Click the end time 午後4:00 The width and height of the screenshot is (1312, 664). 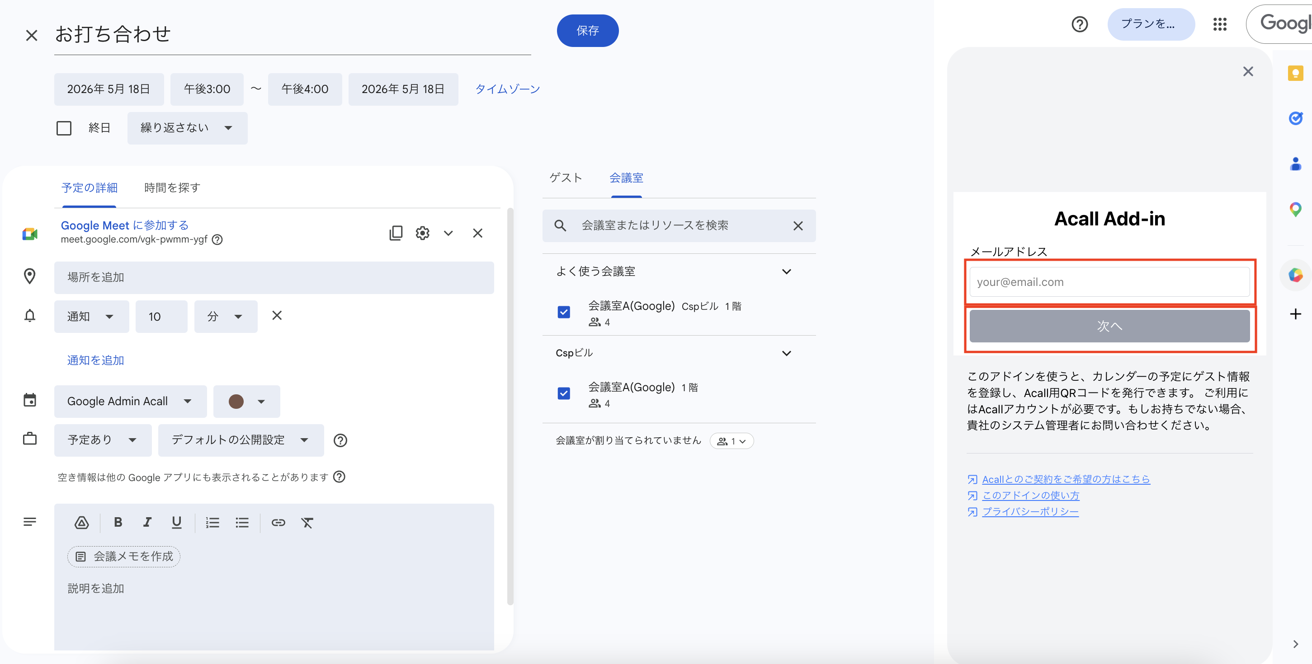coord(305,89)
